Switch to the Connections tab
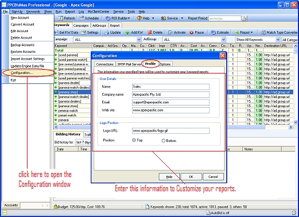 [x=105, y=64]
